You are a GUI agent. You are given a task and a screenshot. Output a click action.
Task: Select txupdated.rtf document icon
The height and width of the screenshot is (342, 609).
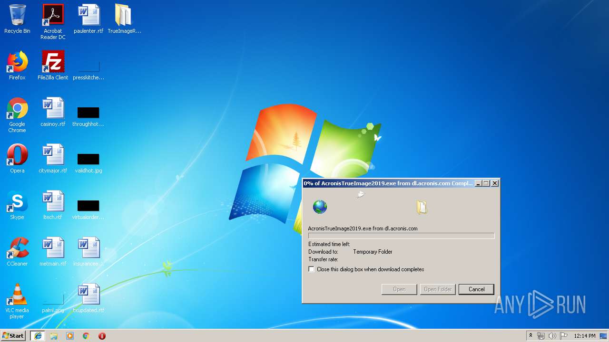[88, 299]
